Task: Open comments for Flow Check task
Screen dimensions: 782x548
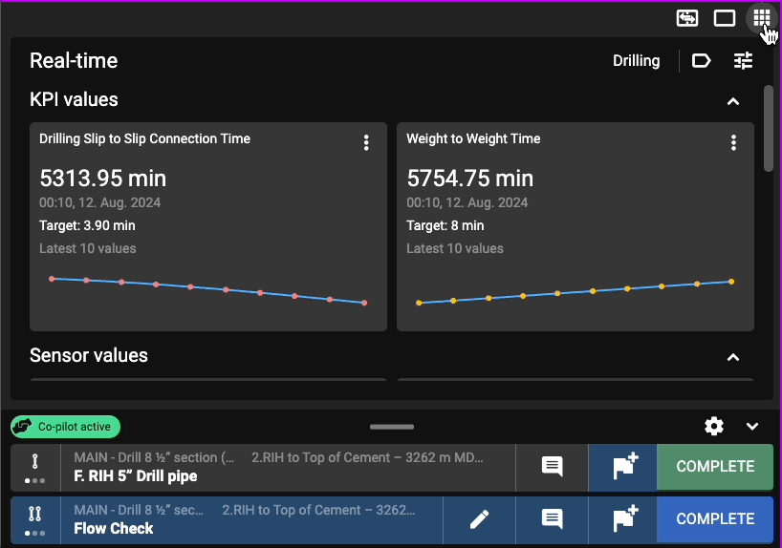Action: [552, 518]
